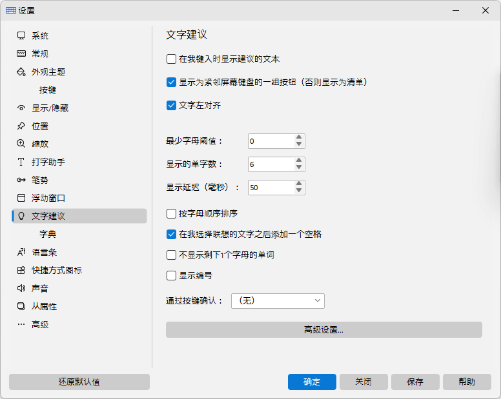The width and height of the screenshot is (501, 399).
Task: Click the 高级 three-dots icon
Action: [21, 324]
